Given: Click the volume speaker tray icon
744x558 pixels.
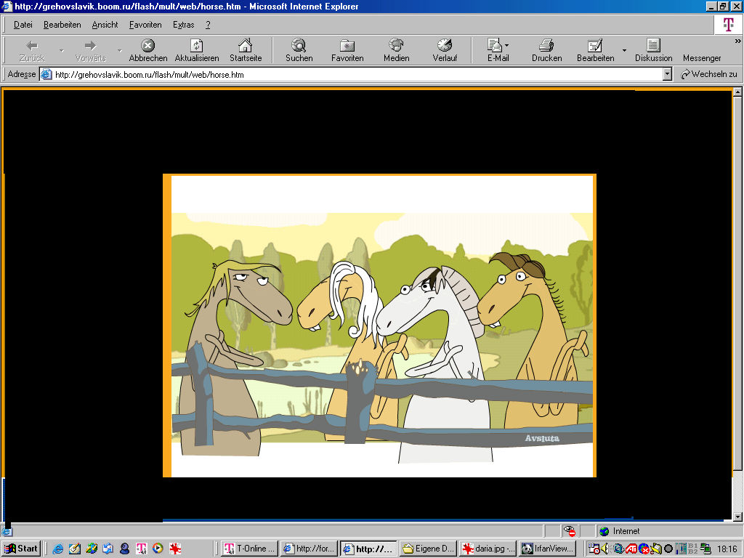Looking at the screenshot, I should click(x=604, y=549).
